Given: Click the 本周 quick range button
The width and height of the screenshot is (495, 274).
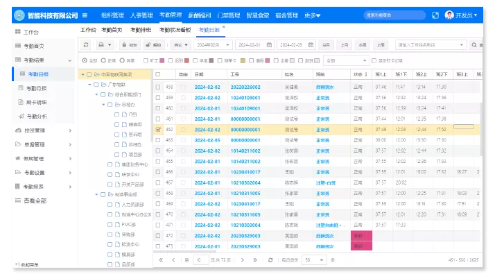Looking at the screenshot, I should coord(363,45).
